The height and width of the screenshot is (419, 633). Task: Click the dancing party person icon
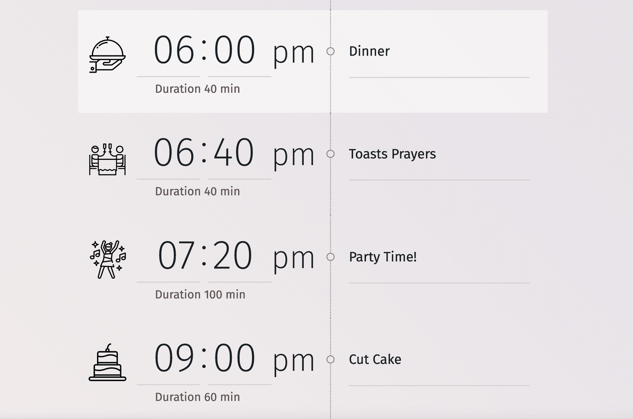tap(108, 259)
